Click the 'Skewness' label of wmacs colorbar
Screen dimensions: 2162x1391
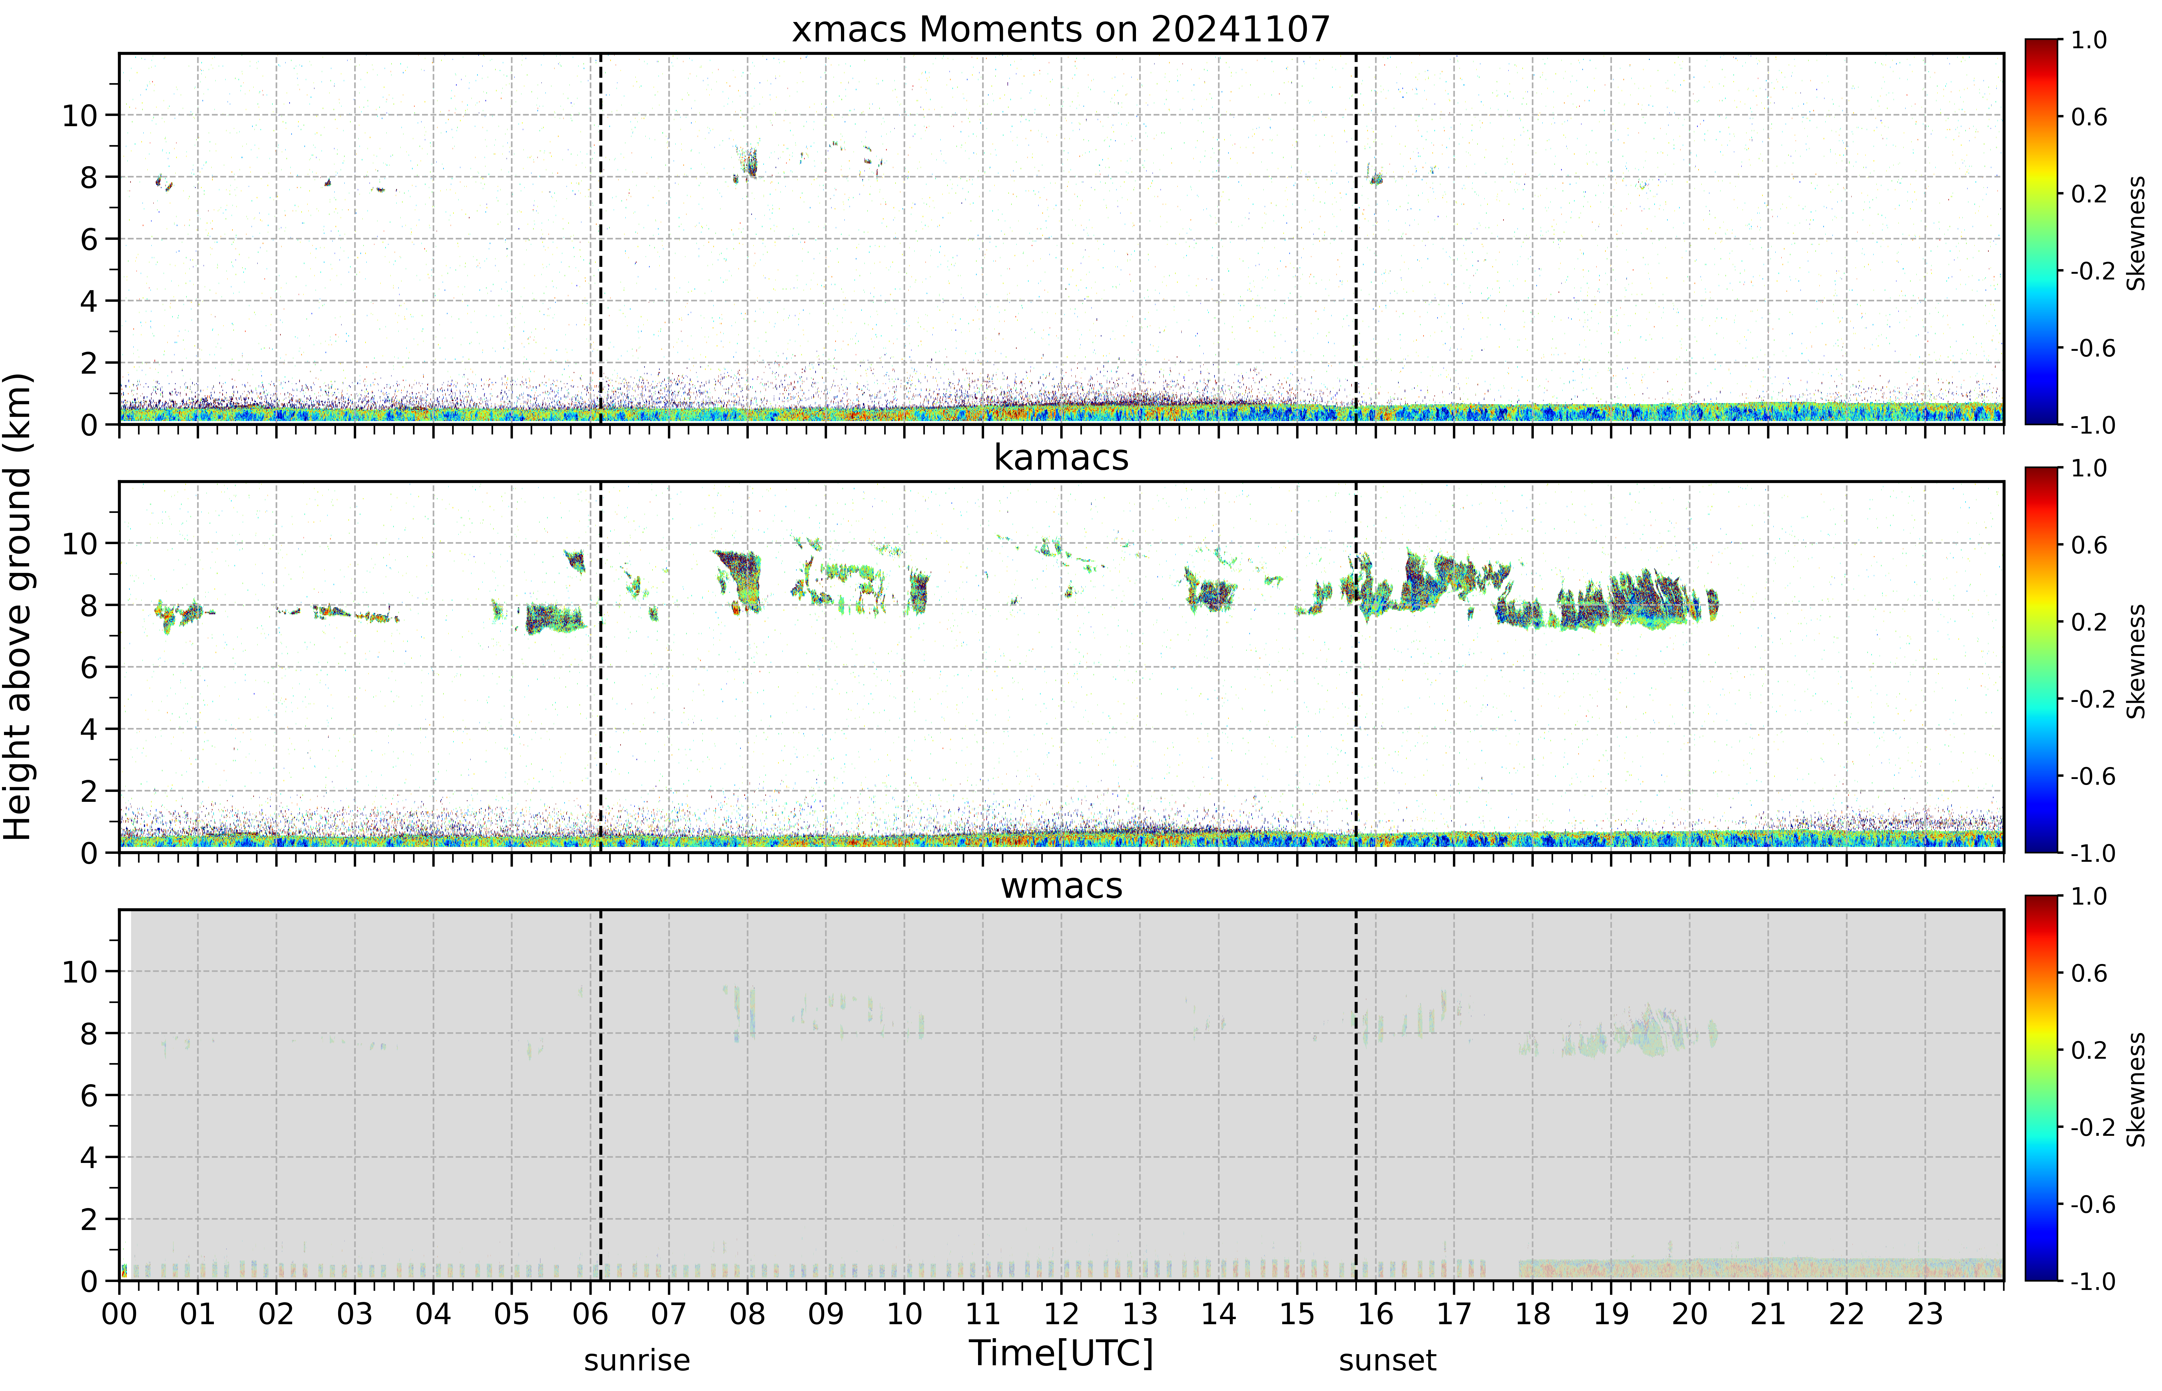(2136, 1089)
